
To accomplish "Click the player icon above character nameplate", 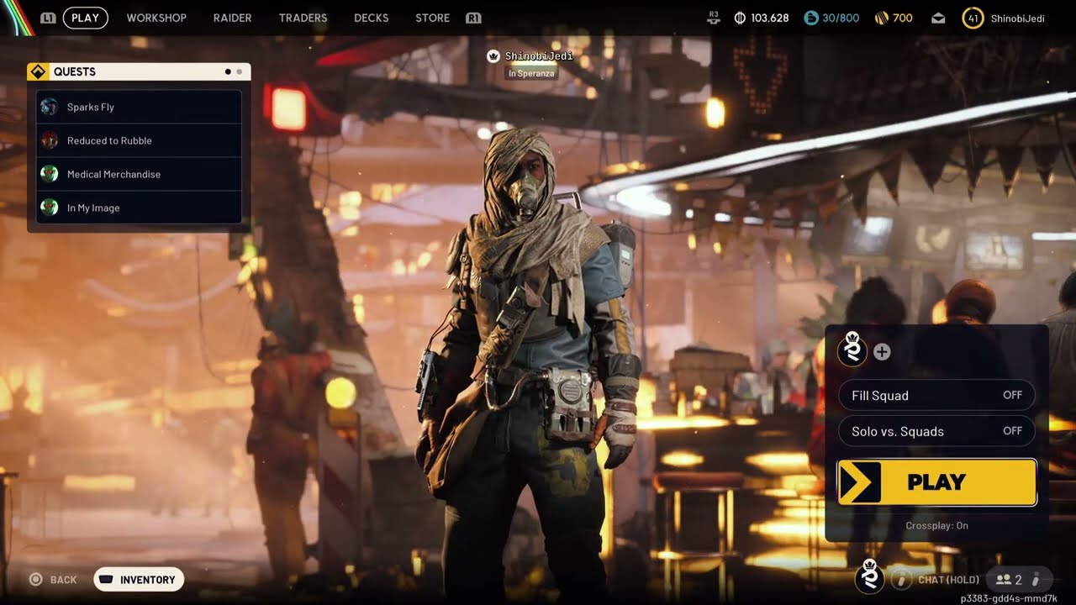I will tap(494, 56).
